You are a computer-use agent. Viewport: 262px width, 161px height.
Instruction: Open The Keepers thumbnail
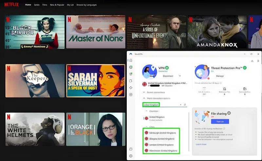click(x=35, y=81)
